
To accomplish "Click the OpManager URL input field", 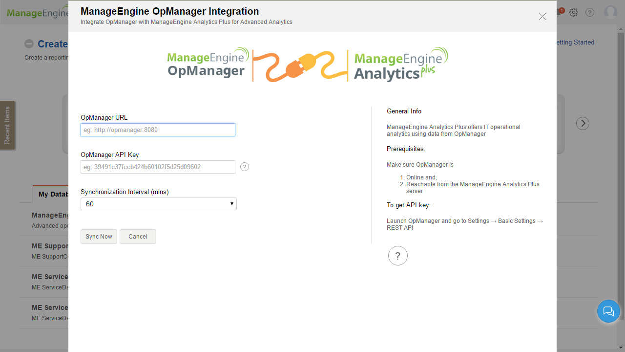I will [x=158, y=130].
